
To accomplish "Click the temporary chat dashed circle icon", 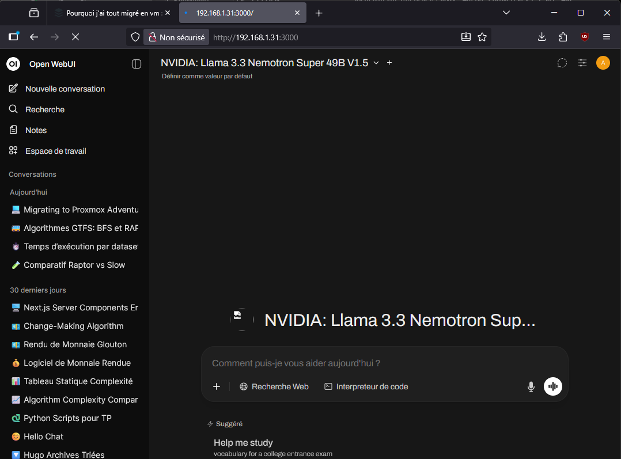I will coord(562,63).
